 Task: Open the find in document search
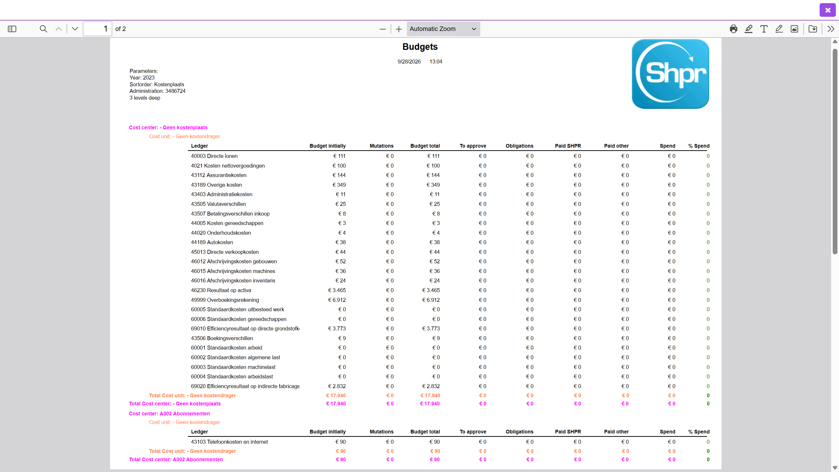(43, 29)
